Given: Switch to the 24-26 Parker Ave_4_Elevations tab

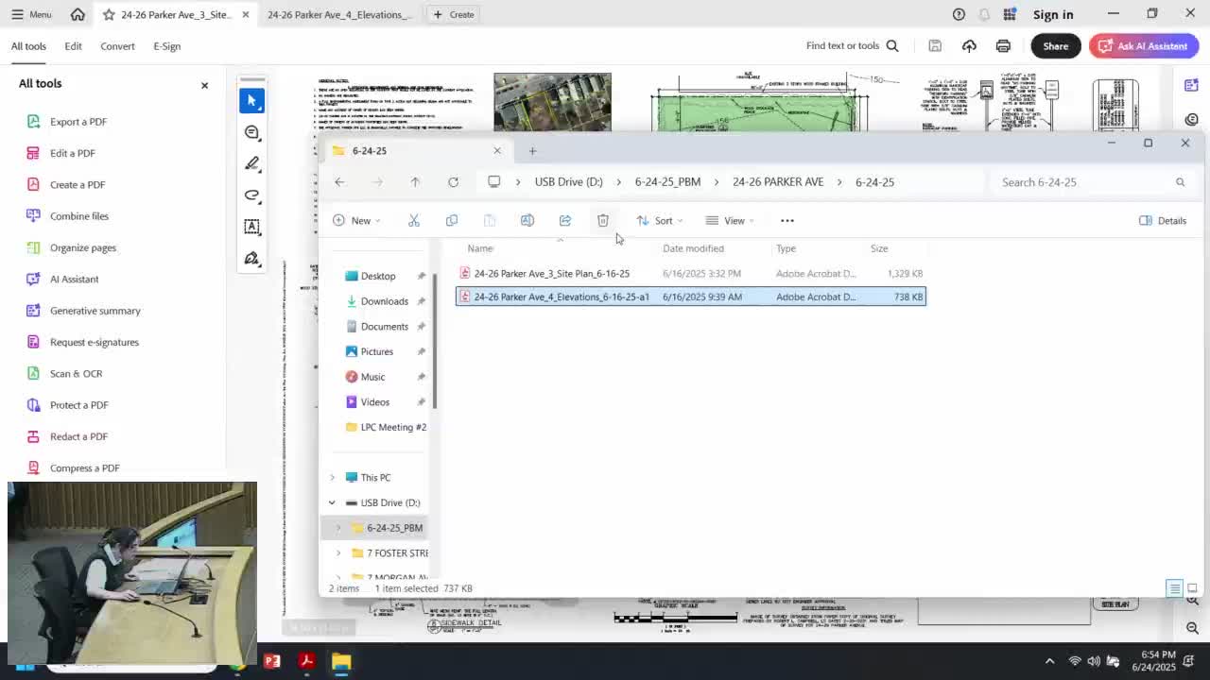Looking at the screenshot, I should pyautogui.click(x=338, y=14).
